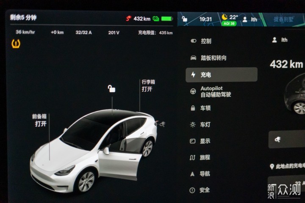Tap the large 432 km range text
Image resolution: width=305 pixels, height=203 pixels.
(286, 64)
